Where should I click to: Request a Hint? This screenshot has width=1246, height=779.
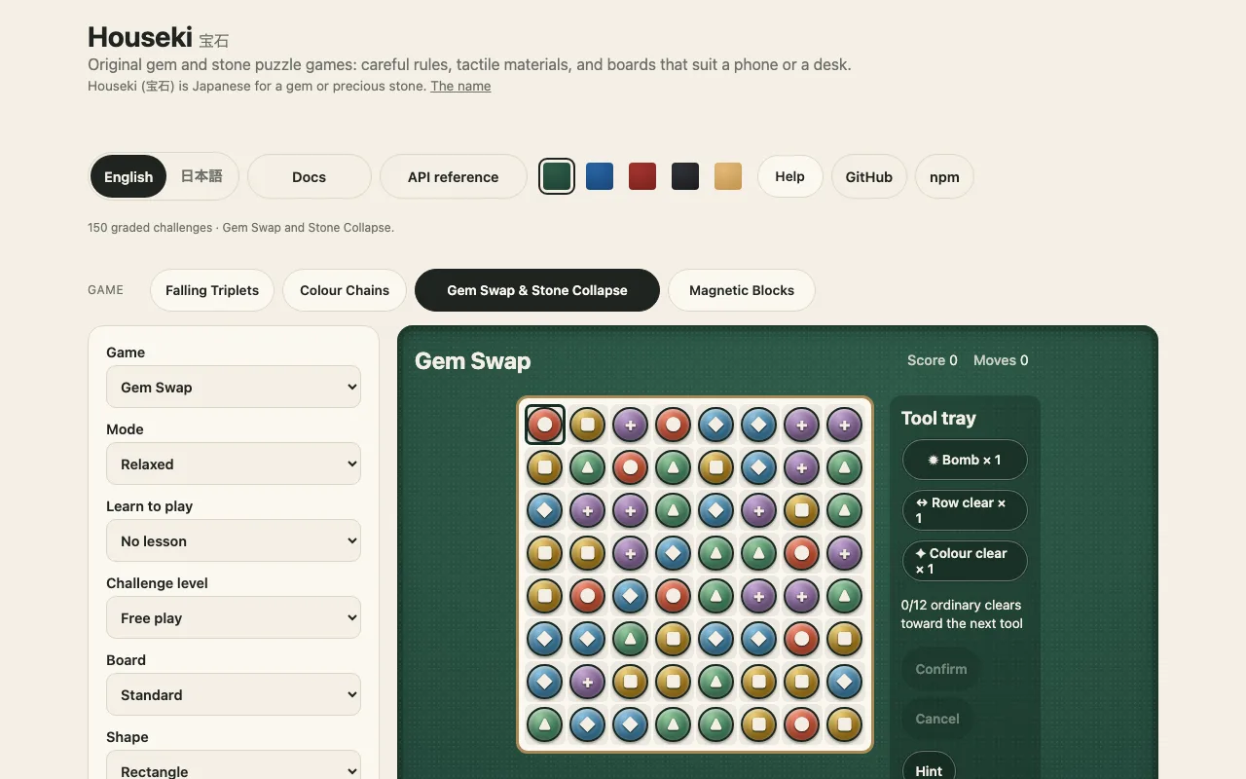(929, 767)
